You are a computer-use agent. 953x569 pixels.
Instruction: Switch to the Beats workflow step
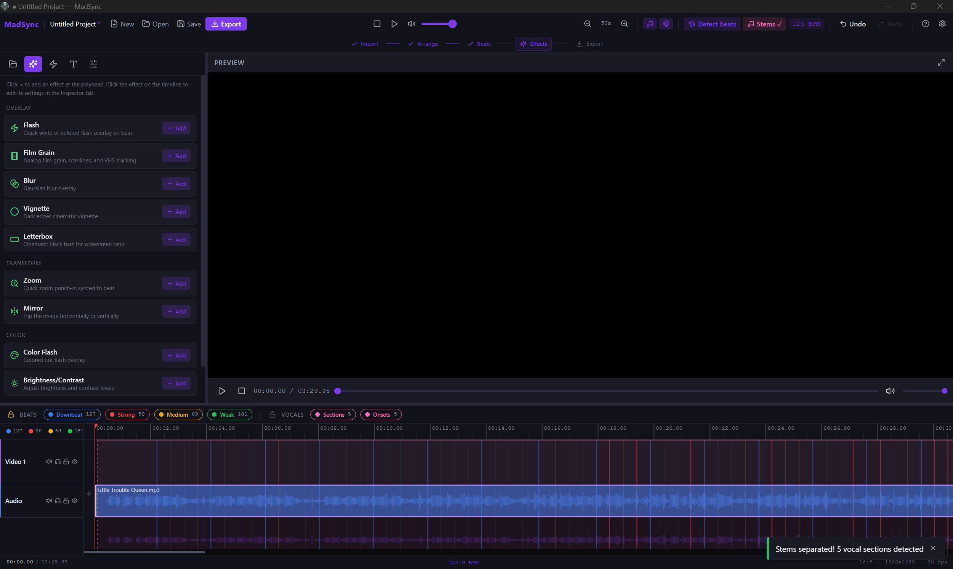click(479, 44)
